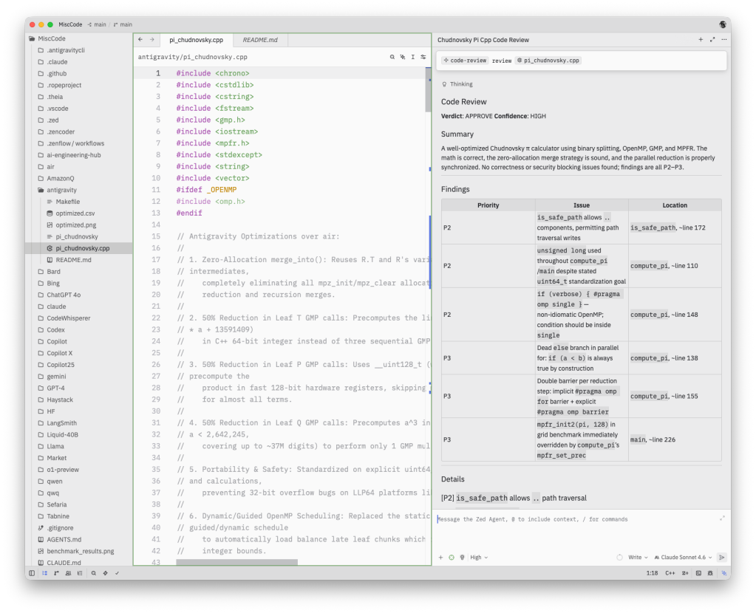Open user avatar menu in title bar

722,24
